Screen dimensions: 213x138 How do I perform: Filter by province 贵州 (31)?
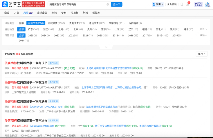pyautogui.click(x=92, y=29)
